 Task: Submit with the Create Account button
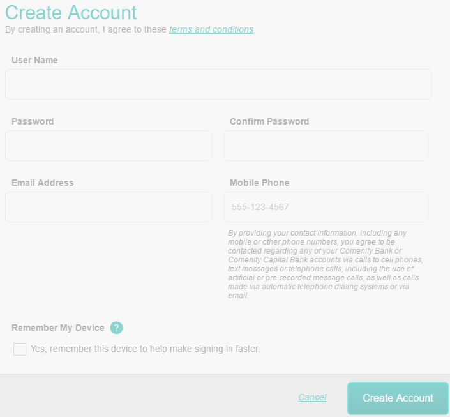tap(398, 398)
